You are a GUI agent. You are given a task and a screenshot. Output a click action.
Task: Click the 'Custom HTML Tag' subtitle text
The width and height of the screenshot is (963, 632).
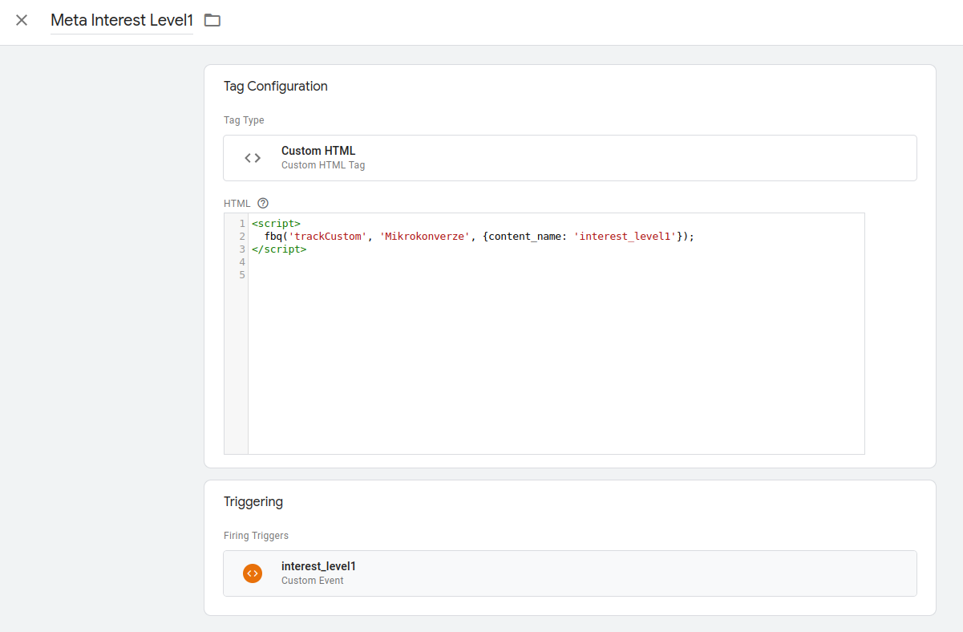[x=322, y=165]
